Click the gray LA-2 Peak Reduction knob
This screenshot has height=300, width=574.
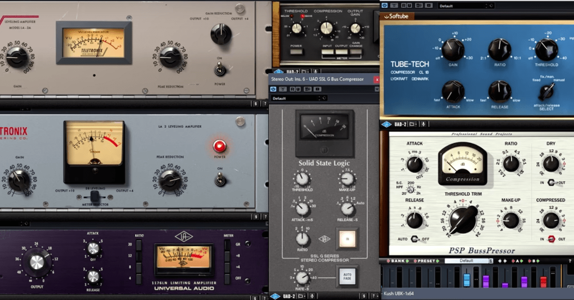click(170, 182)
